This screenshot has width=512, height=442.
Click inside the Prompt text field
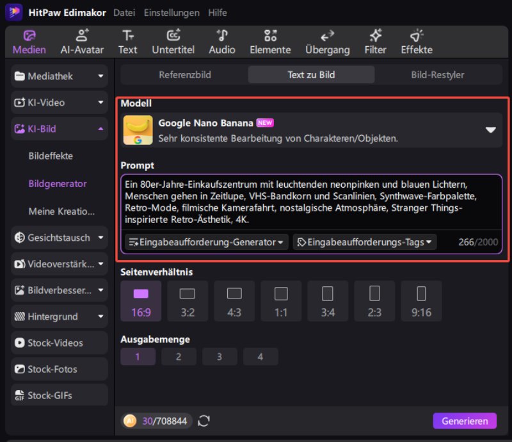tap(310, 202)
